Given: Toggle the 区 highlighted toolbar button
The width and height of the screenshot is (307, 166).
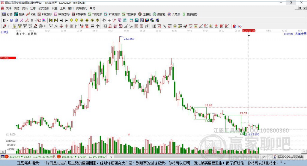Looking at the screenshot, I should coord(39,20).
